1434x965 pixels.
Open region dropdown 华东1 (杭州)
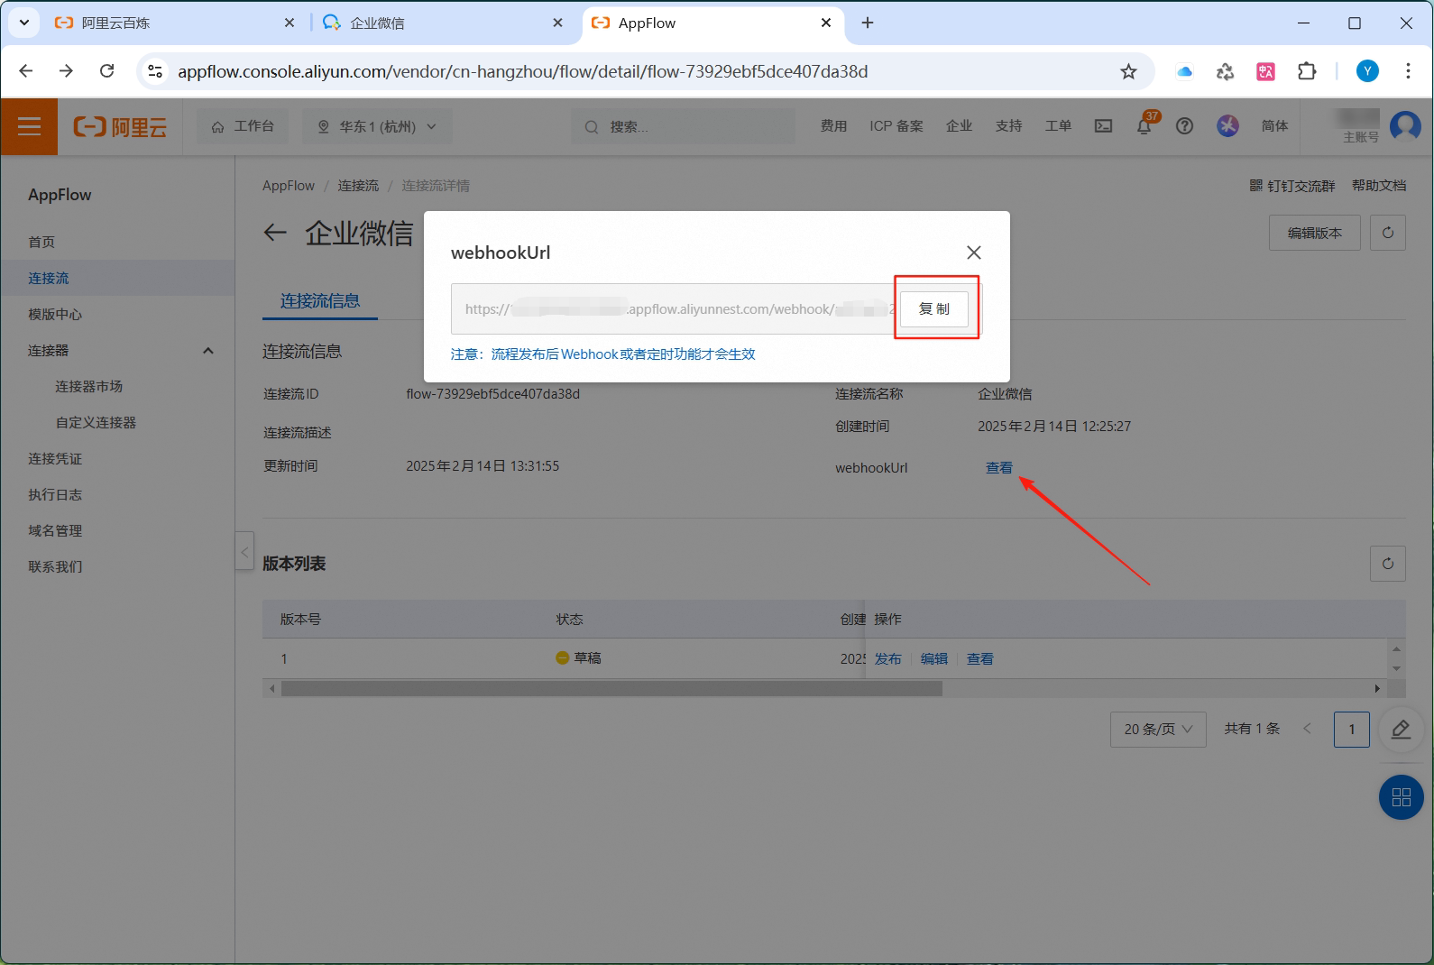pos(377,126)
